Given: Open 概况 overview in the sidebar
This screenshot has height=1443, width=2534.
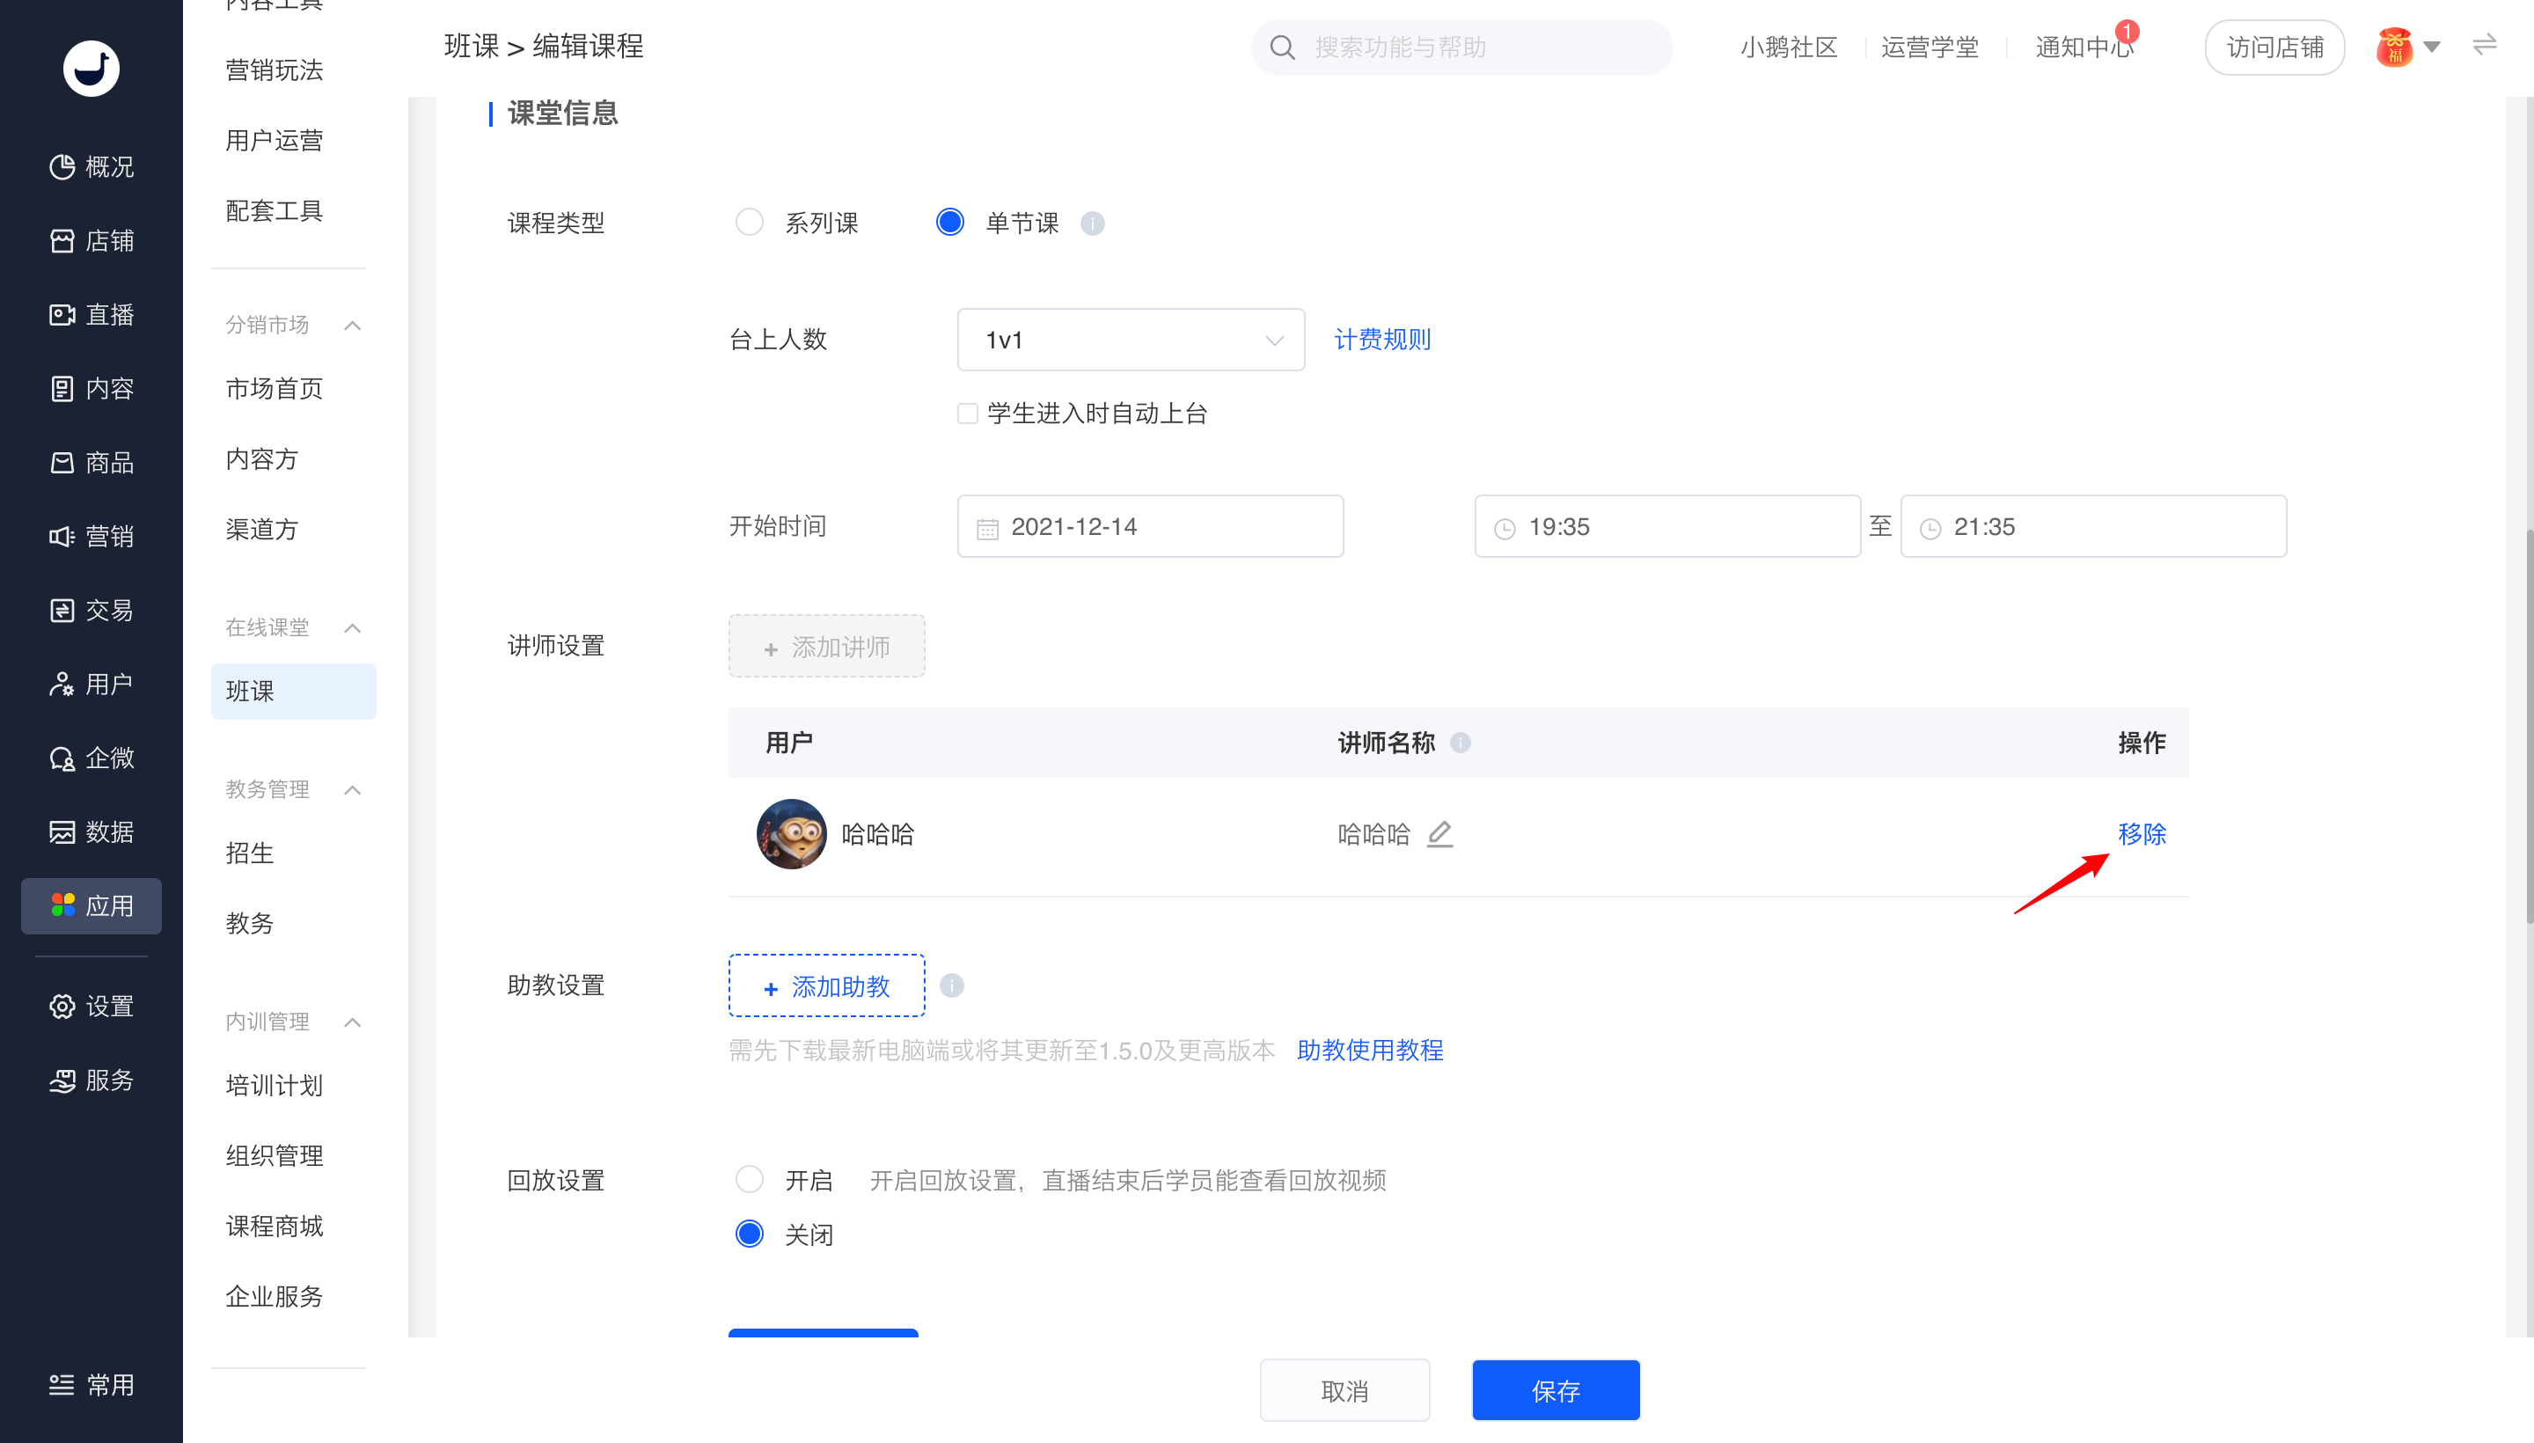Looking at the screenshot, I should [x=92, y=166].
